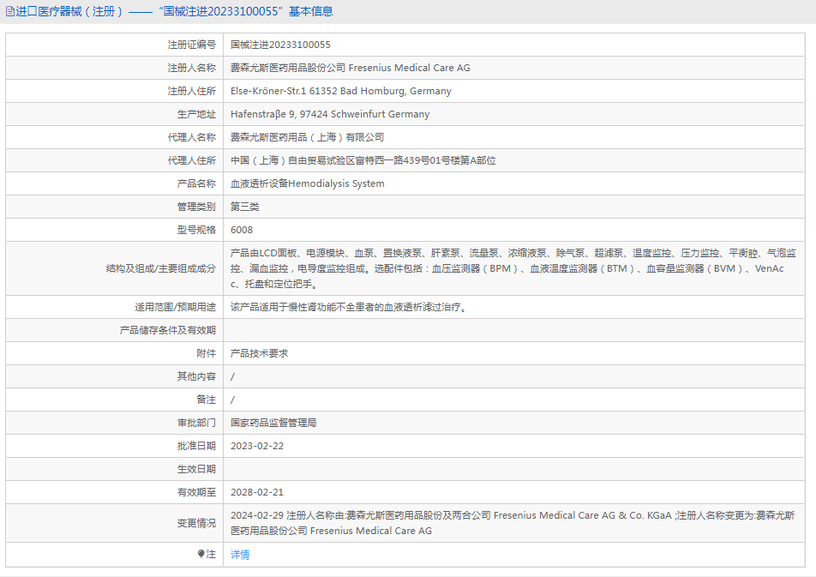Click the bullet icon beside 注 label
Image resolution: width=816 pixels, height=577 pixels.
pos(201,554)
